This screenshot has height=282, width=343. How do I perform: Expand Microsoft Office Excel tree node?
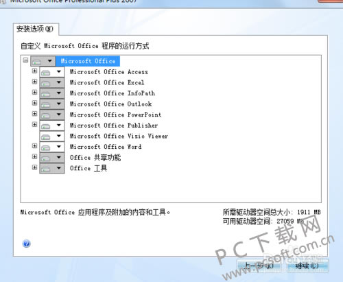(x=34, y=82)
